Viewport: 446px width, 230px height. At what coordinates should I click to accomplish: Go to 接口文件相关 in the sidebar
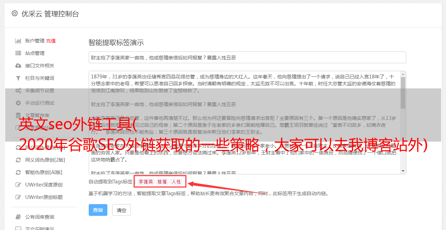pos(40,66)
